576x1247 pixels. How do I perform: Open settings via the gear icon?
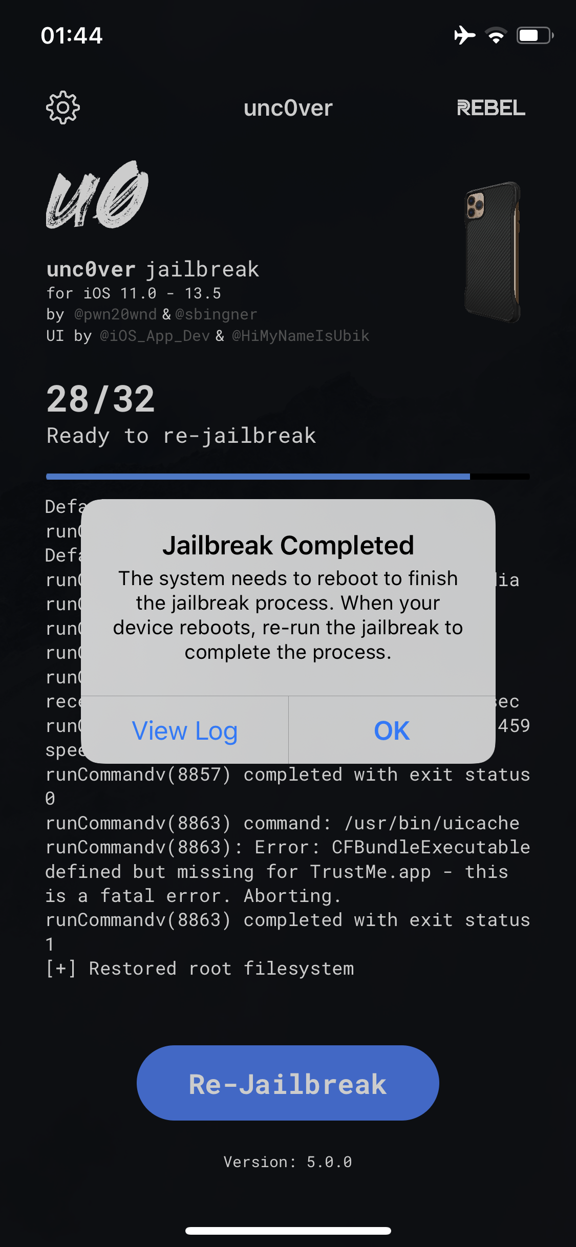(x=63, y=107)
